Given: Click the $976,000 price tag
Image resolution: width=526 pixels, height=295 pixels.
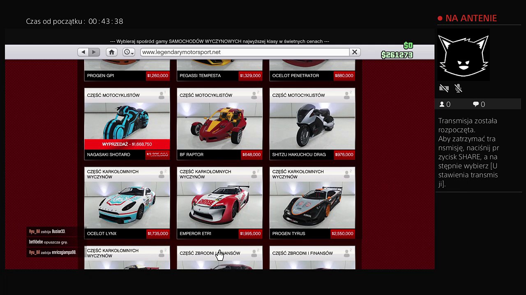Looking at the screenshot, I should point(344,155).
